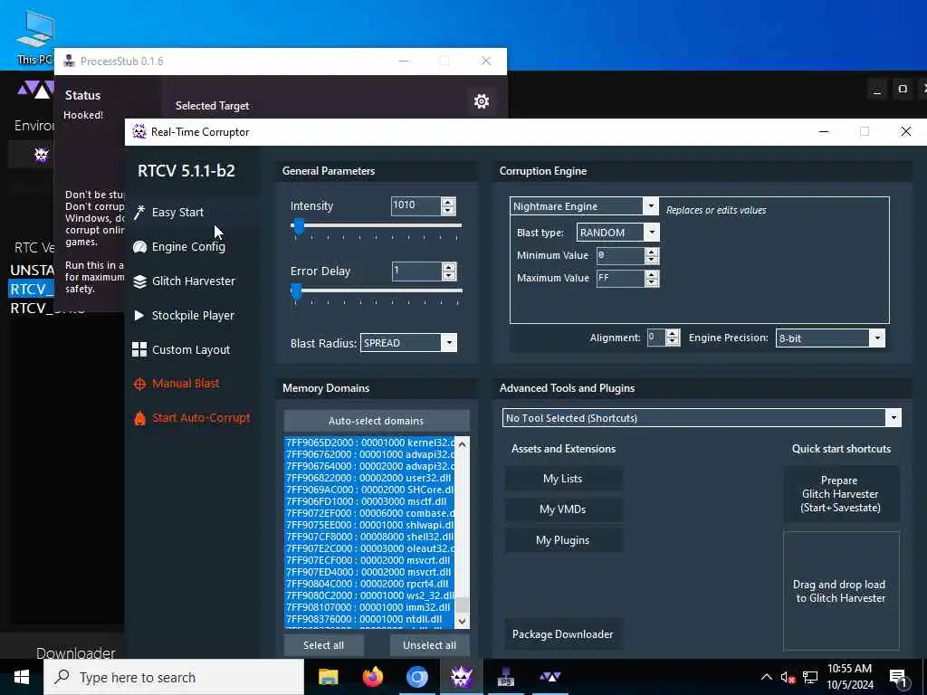Viewport: 927px width, 695px height.
Task: Expand the corruption engine dropdown (Nightmare Engine)
Action: [x=650, y=205]
